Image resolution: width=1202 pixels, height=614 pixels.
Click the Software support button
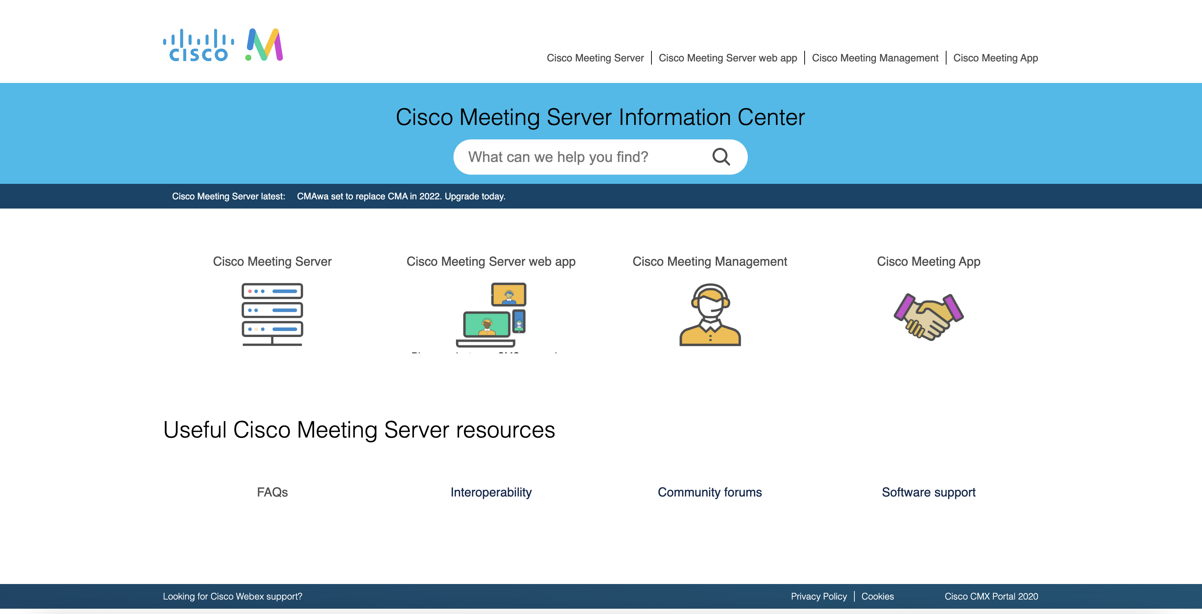click(928, 492)
